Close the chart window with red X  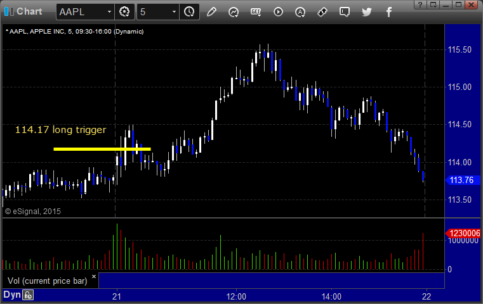click(x=472, y=4)
